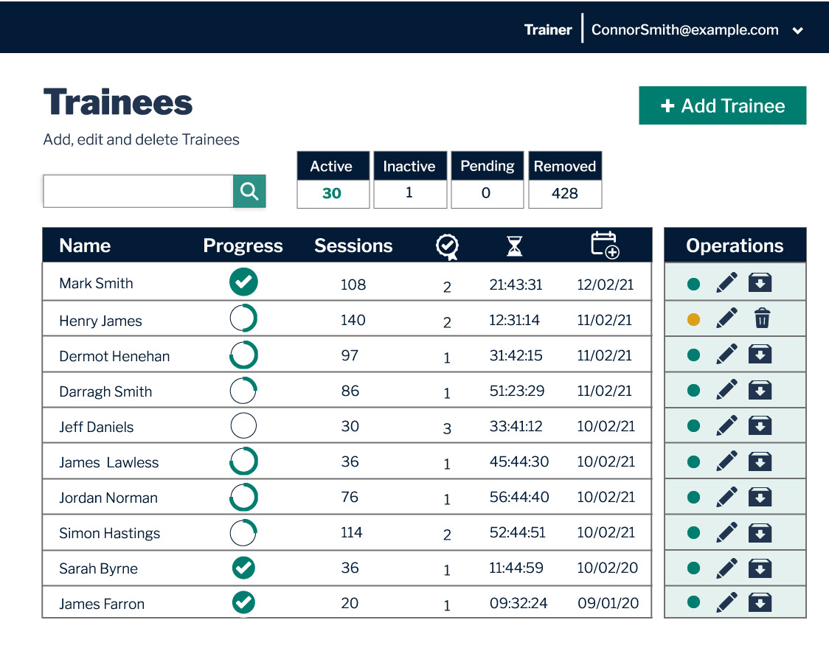Click the certification badge column header

tap(447, 246)
